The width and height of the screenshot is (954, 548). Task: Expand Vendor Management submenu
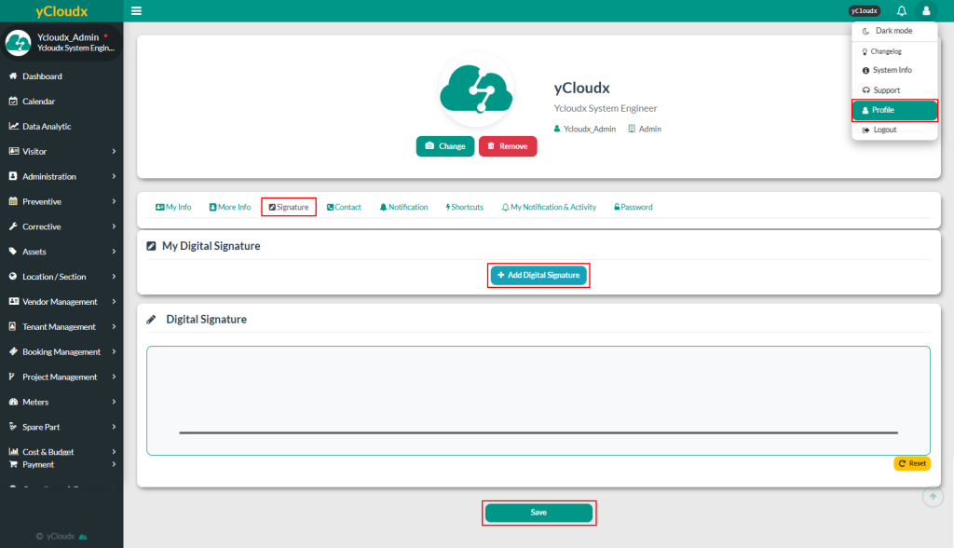61,302
